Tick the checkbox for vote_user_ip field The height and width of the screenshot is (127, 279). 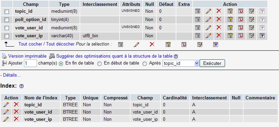tap(7, 36)
